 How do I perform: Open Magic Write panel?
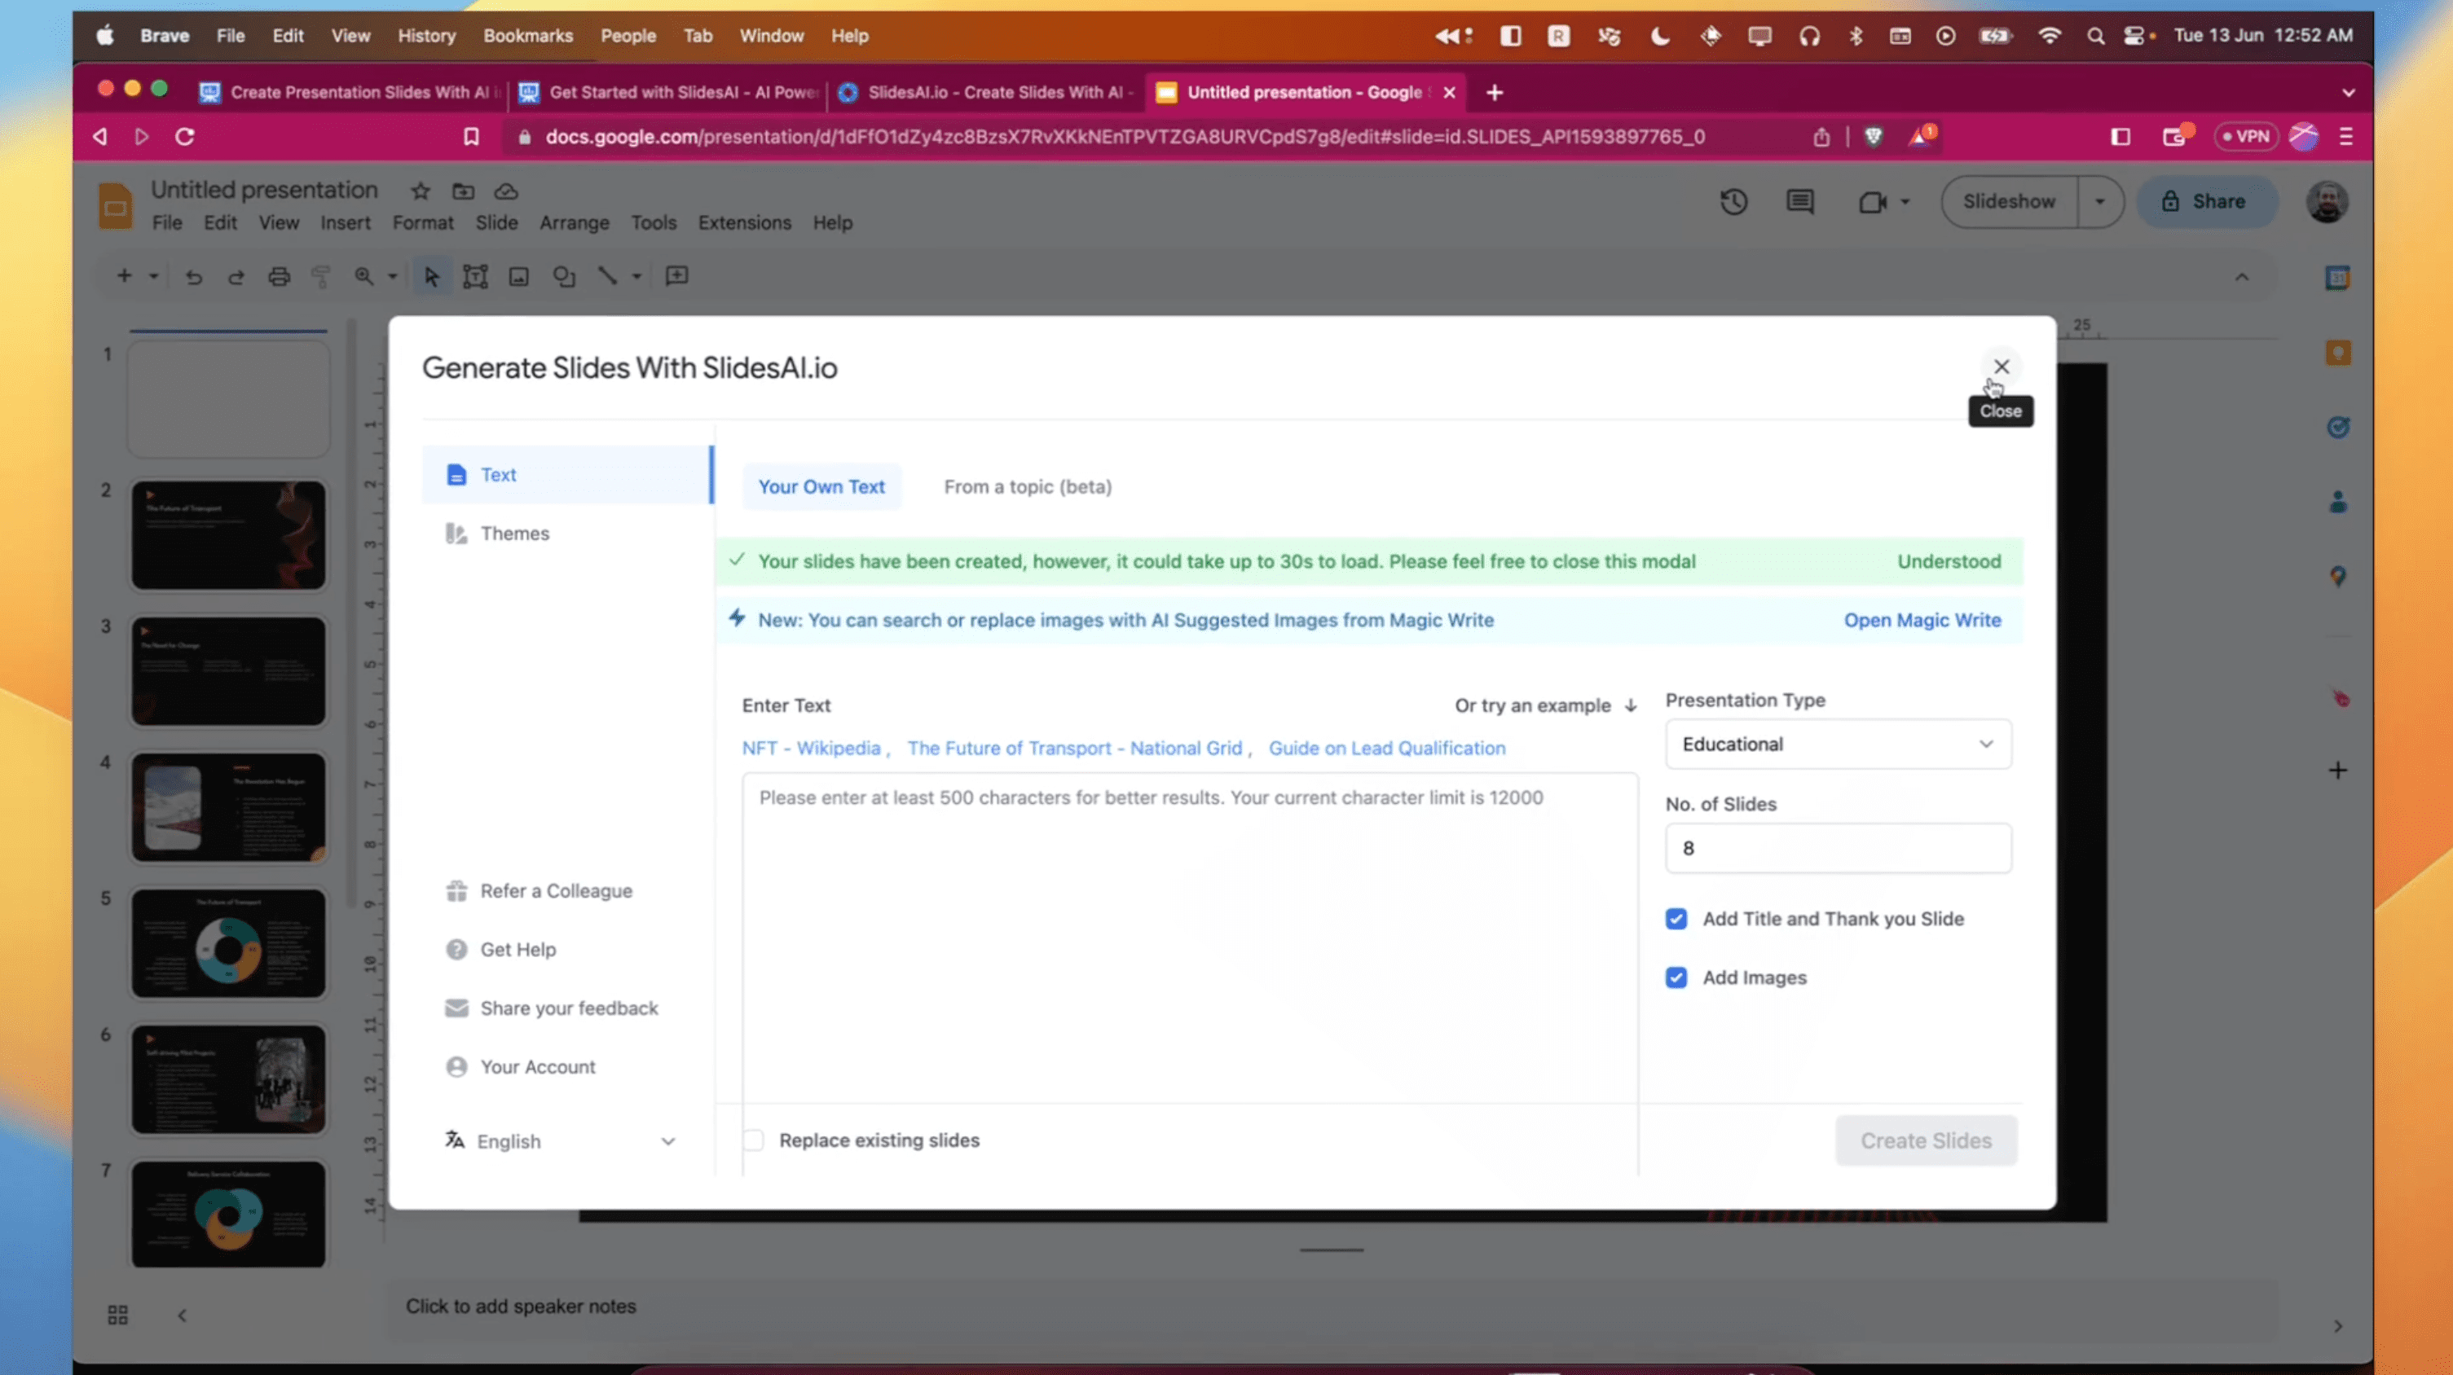point(1922,619)
